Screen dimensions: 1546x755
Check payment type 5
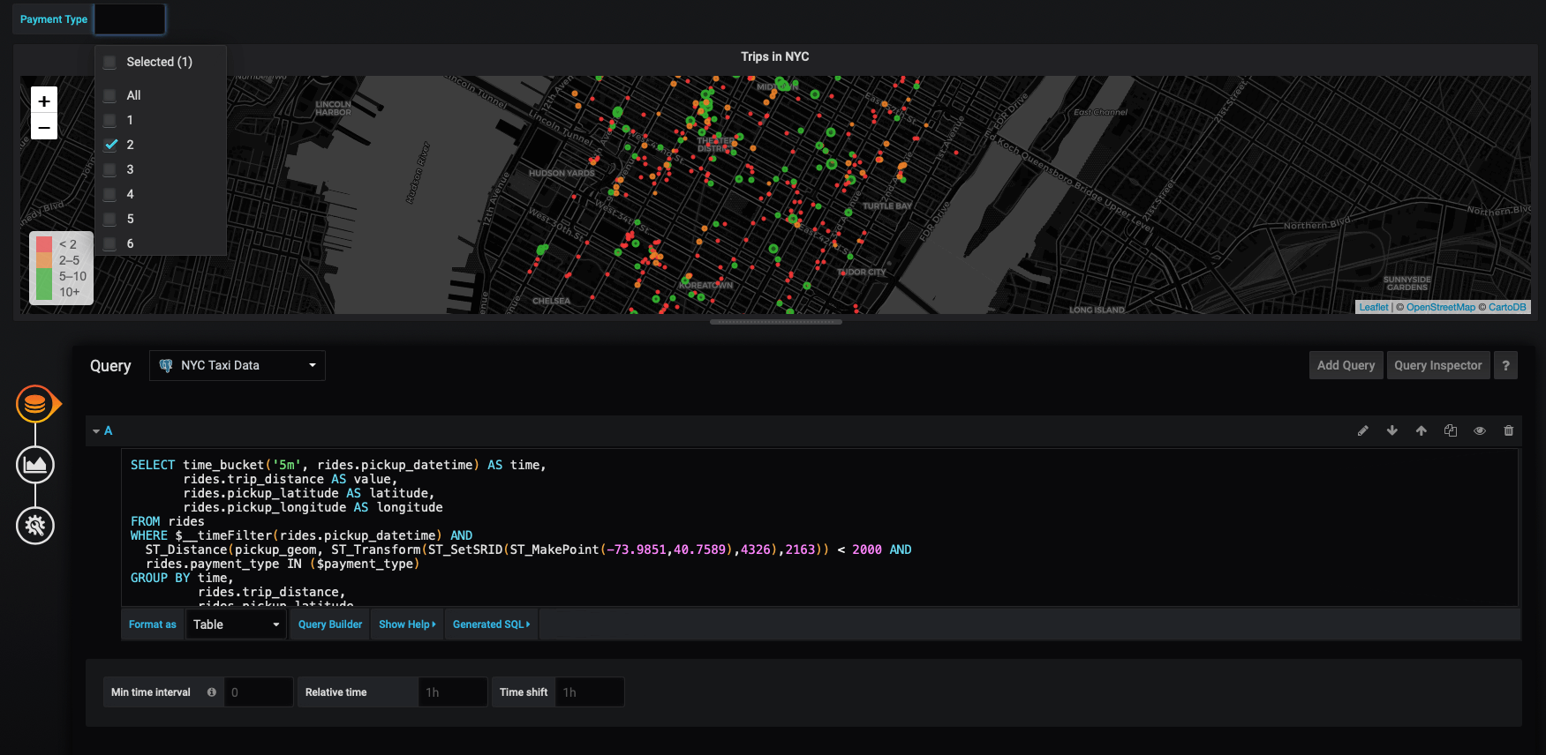[x=109, y=219]
